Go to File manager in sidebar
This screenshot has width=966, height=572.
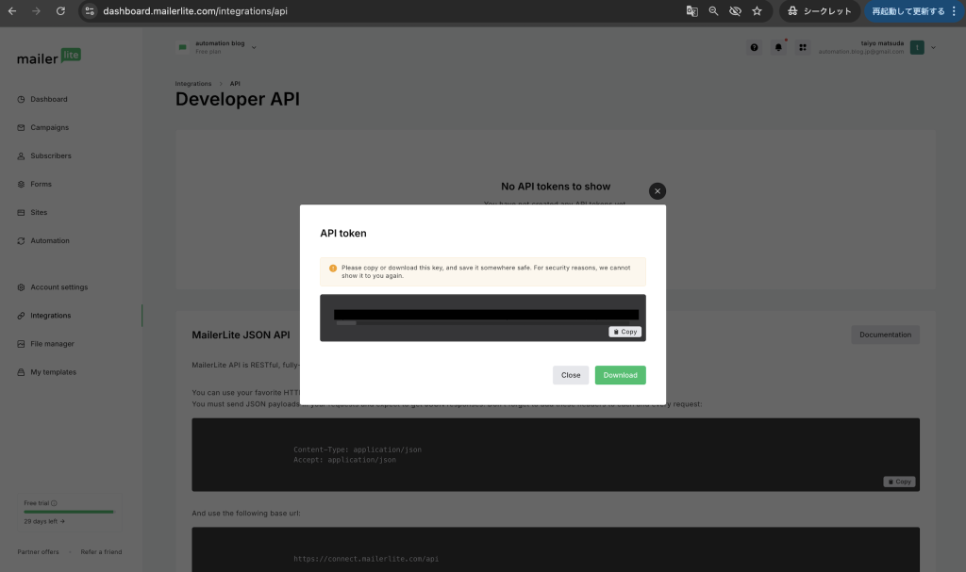point(52,344)
